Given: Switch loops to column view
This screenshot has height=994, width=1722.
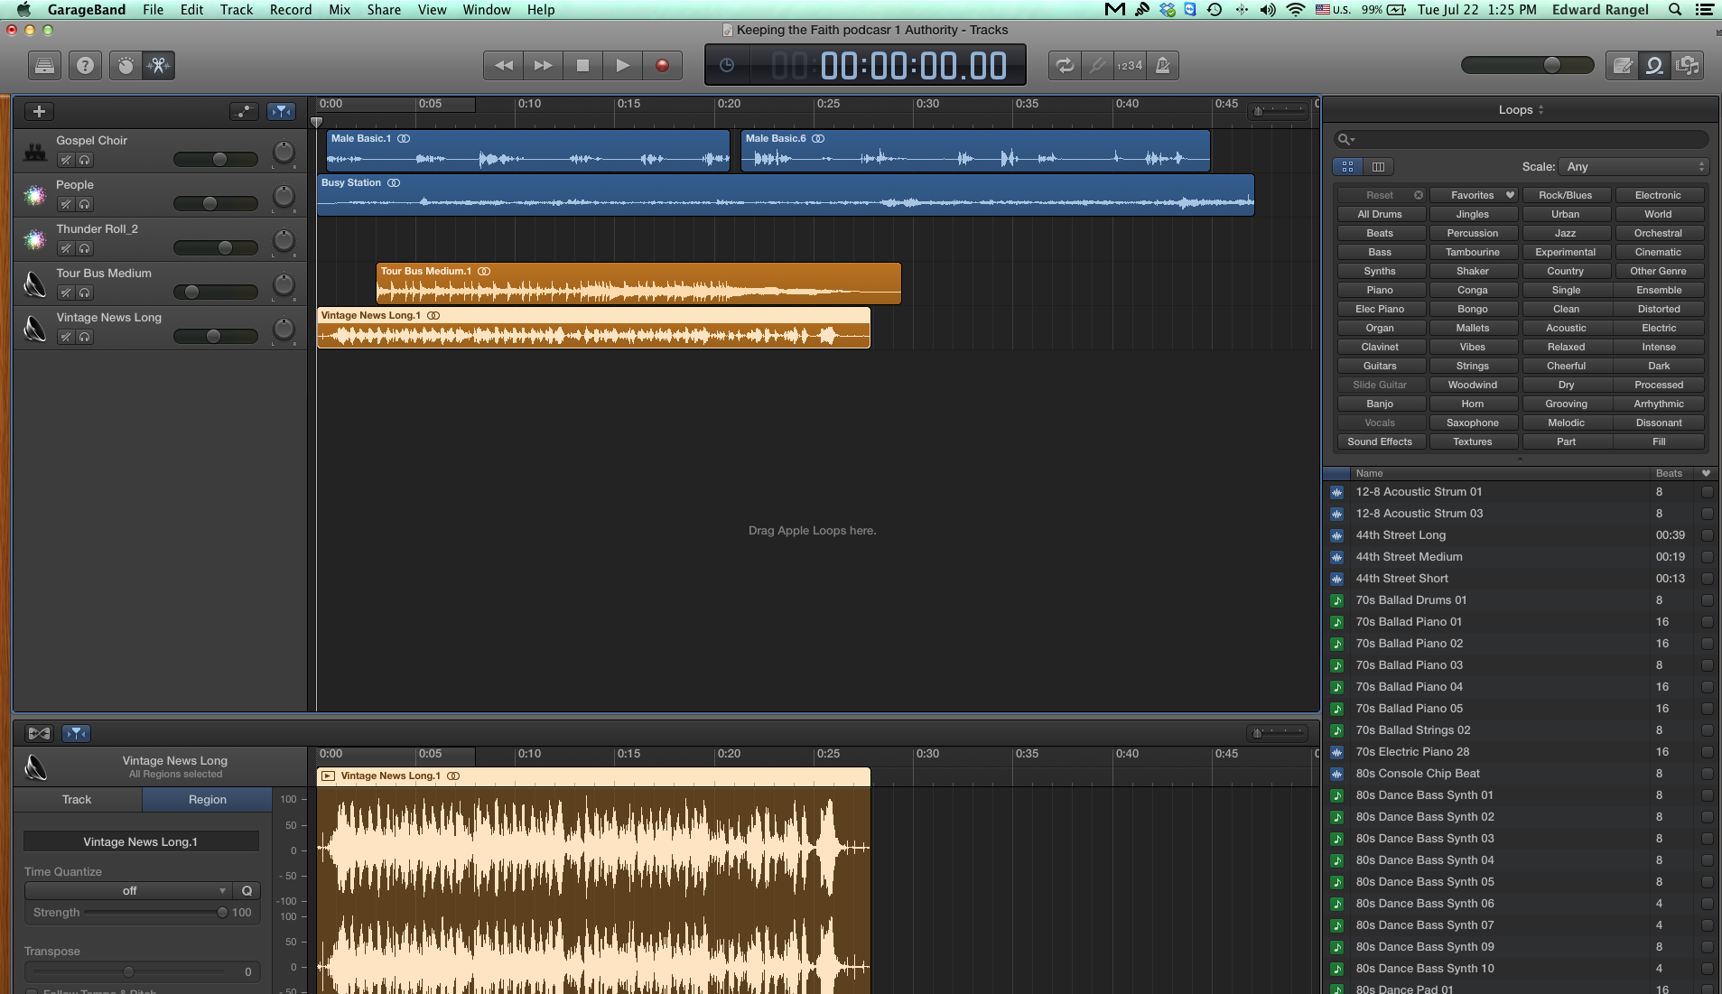Looking at the screenshot, I should [1378, 166].
